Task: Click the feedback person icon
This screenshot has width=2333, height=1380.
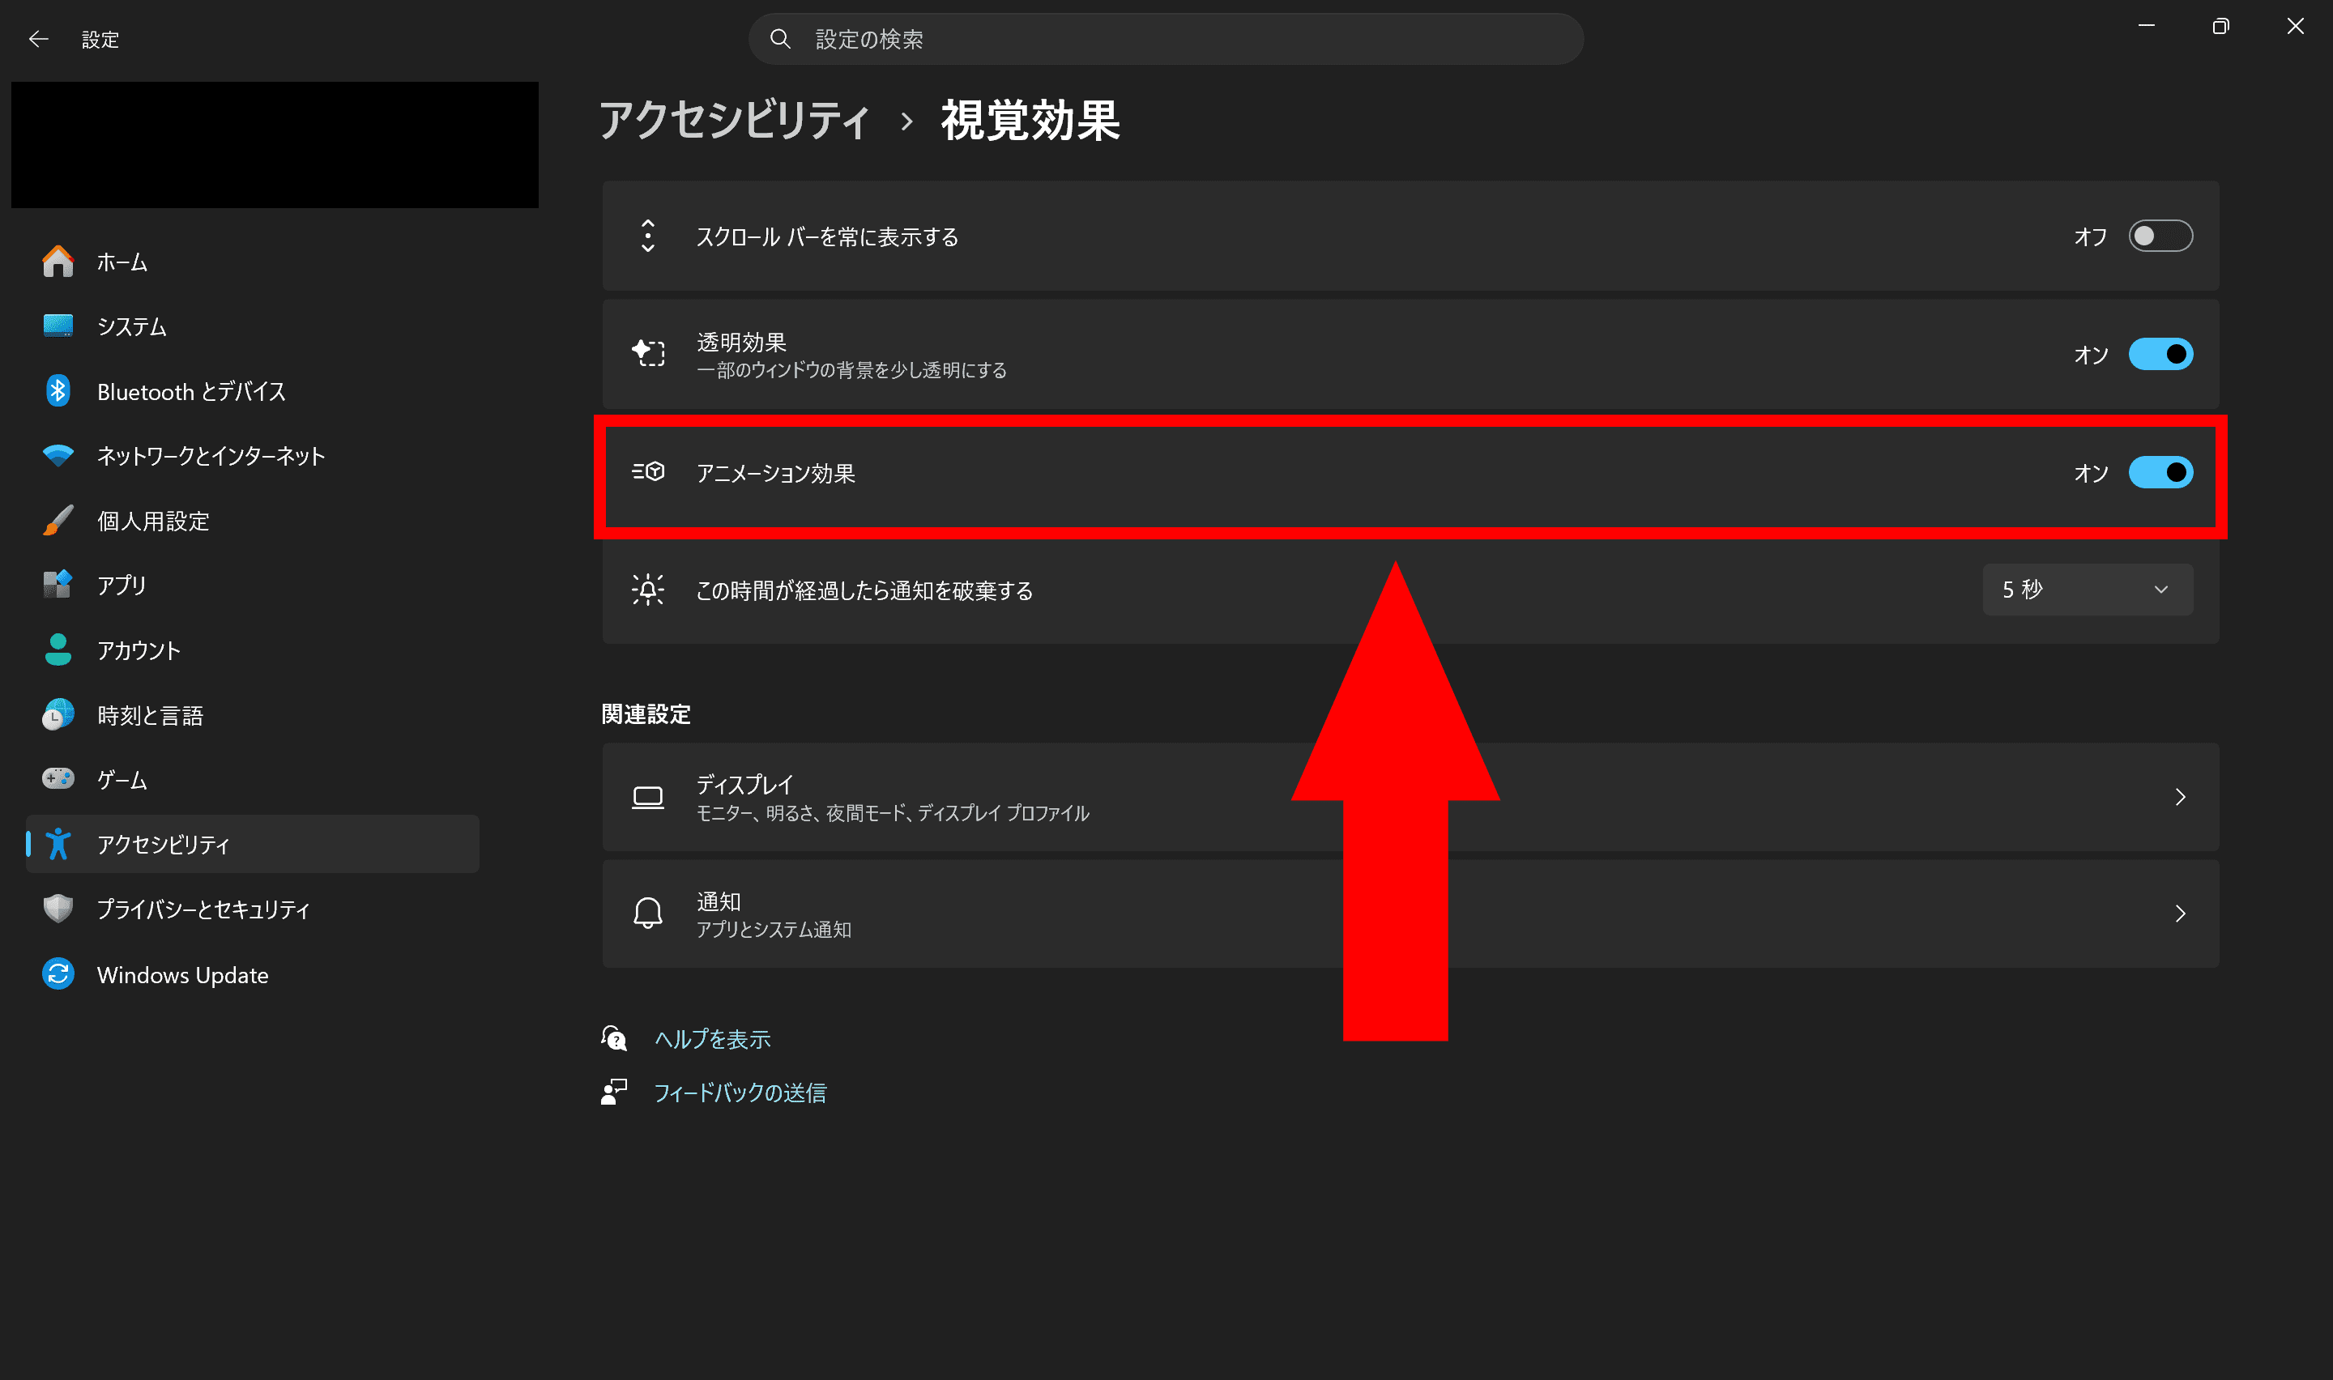Action: tap(615, 1092)
